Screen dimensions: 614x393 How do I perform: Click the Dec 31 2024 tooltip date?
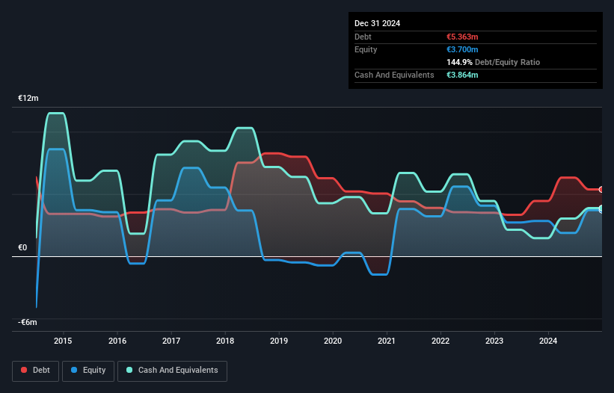[377, 23]
